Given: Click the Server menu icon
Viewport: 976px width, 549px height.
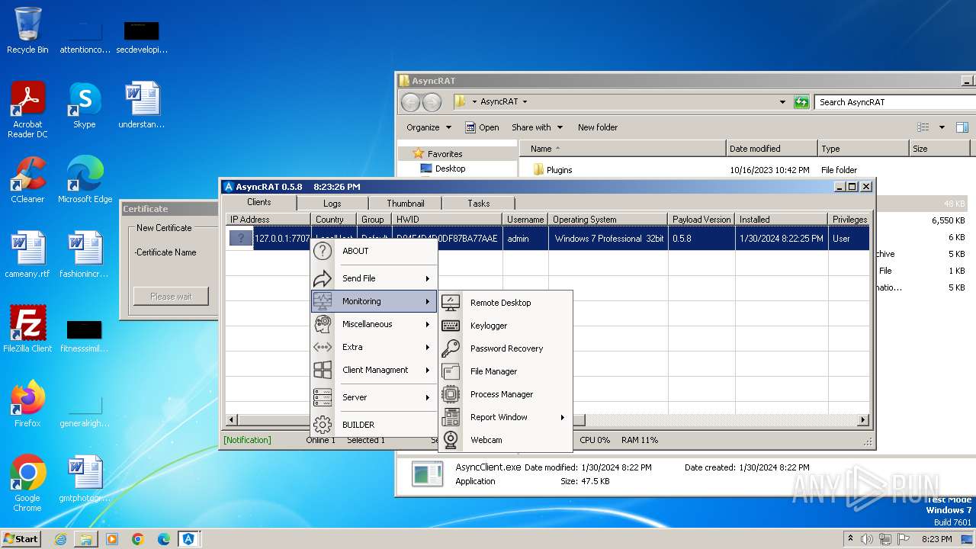Looking at the screenshot, I should click(x=323, y=397).
